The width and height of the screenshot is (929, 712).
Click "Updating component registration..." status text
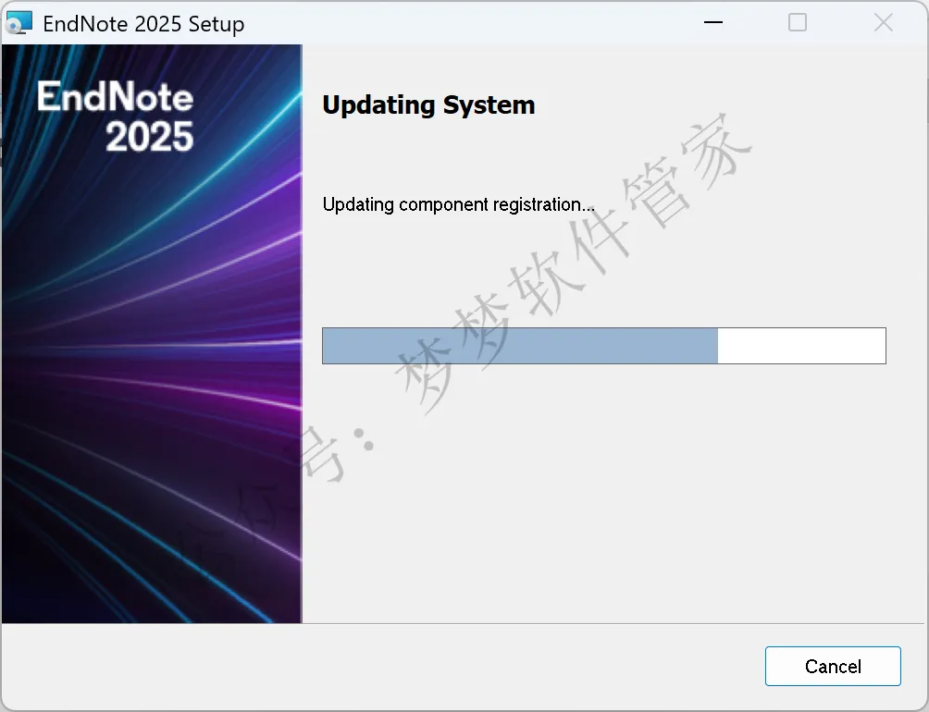click(459, 204)
